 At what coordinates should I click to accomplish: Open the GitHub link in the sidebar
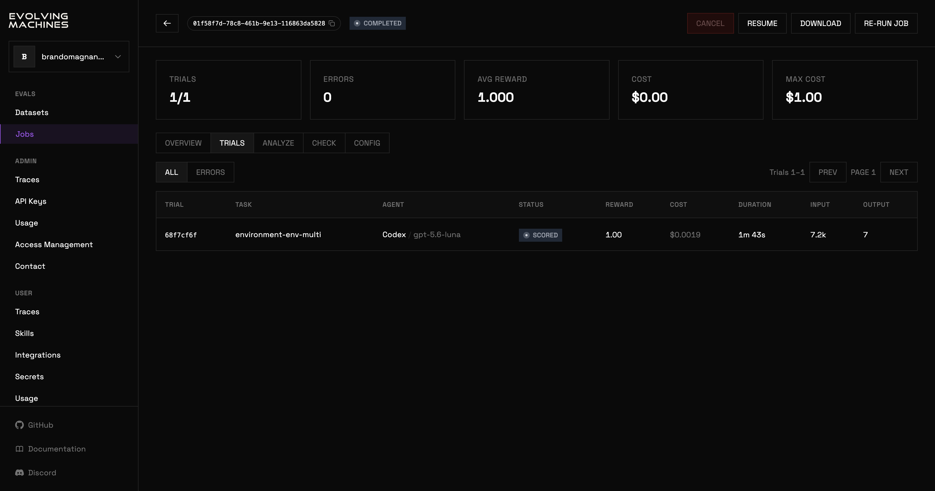point(34,425)
